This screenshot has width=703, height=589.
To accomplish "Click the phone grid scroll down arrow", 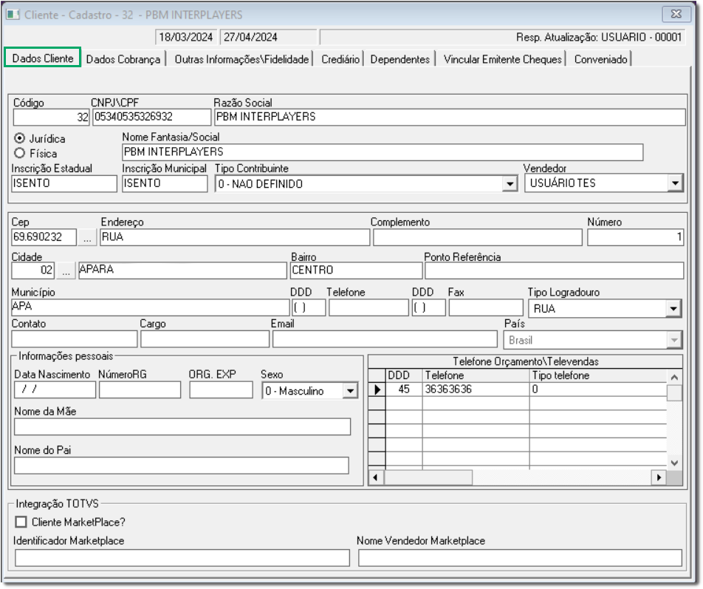I will [674, 463].
